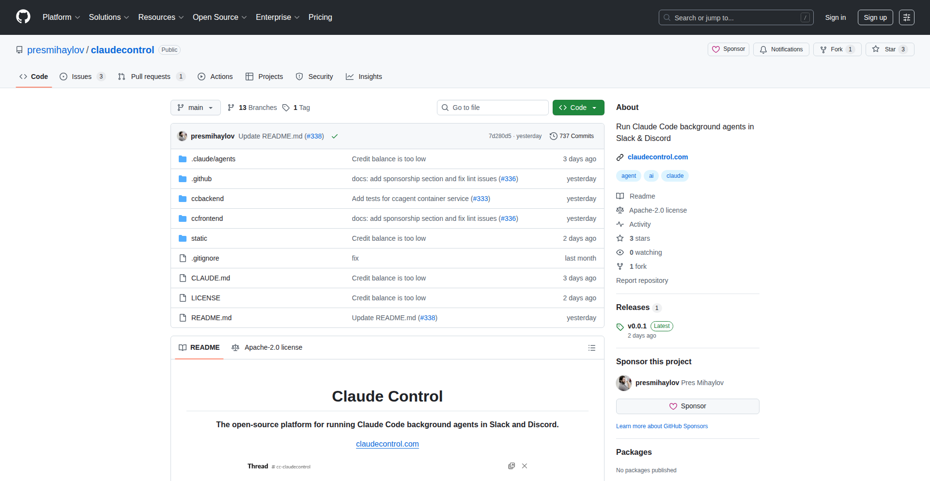
Task: Expand the Resources menu
Action: pos(161,17)
